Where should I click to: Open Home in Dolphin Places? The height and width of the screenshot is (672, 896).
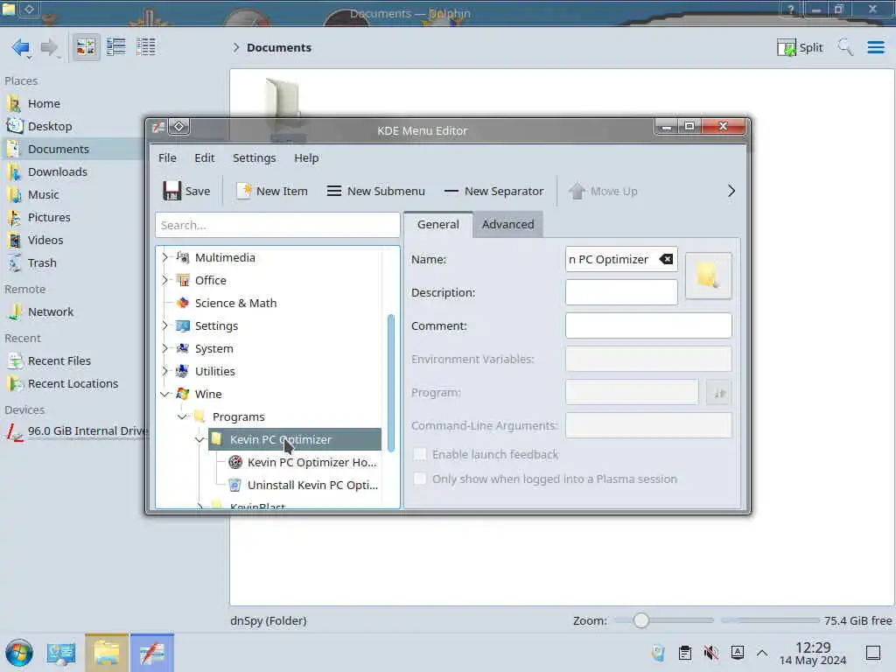click(x=44, y=103)
